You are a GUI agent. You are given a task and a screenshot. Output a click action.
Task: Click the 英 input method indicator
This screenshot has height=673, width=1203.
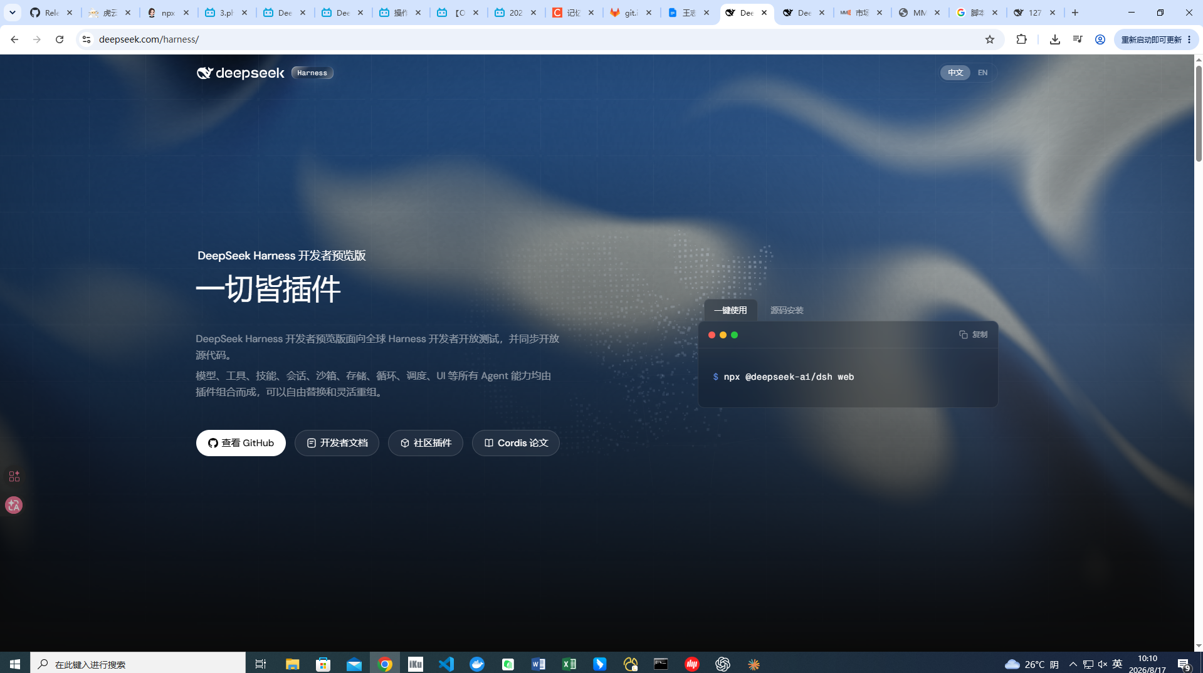point(1117,664)
